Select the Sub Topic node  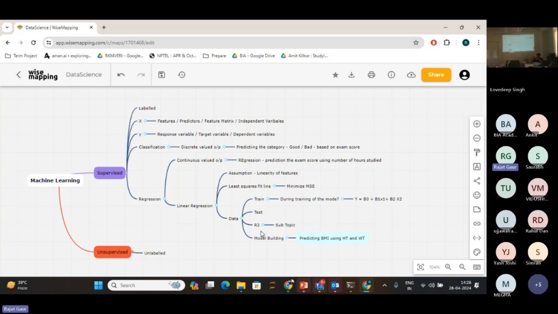click(285, 225)
